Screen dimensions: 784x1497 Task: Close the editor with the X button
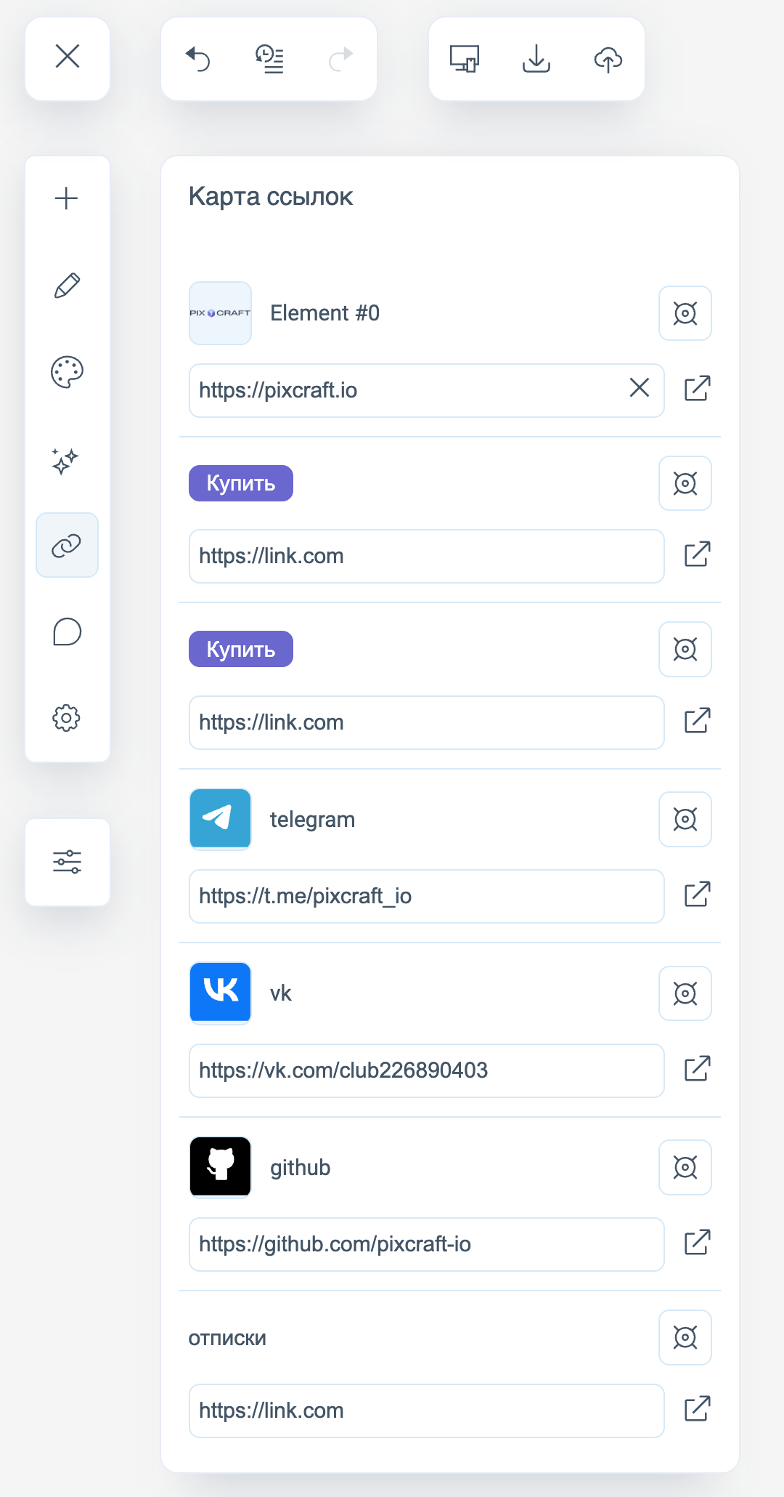pyautogui.click(x=68, y=57)
